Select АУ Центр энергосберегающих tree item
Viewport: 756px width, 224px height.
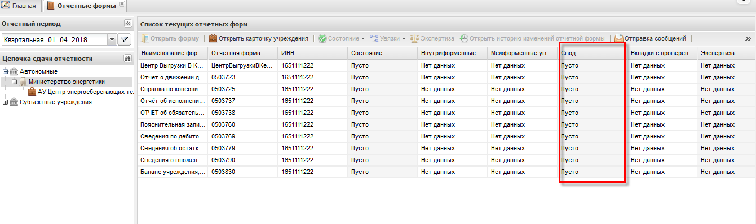85,92
